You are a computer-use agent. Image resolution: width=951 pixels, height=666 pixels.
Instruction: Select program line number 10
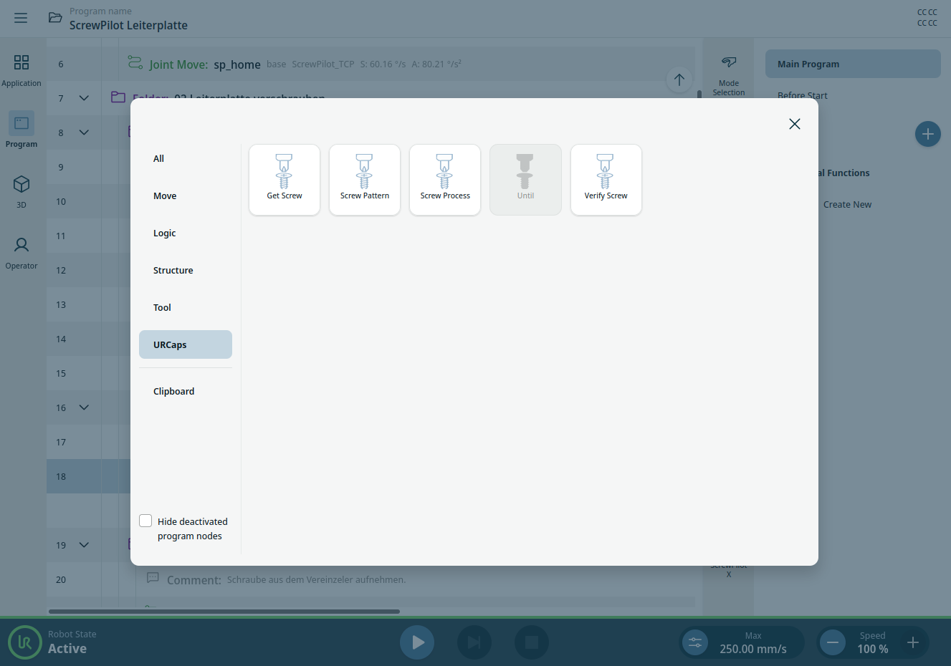61,201
